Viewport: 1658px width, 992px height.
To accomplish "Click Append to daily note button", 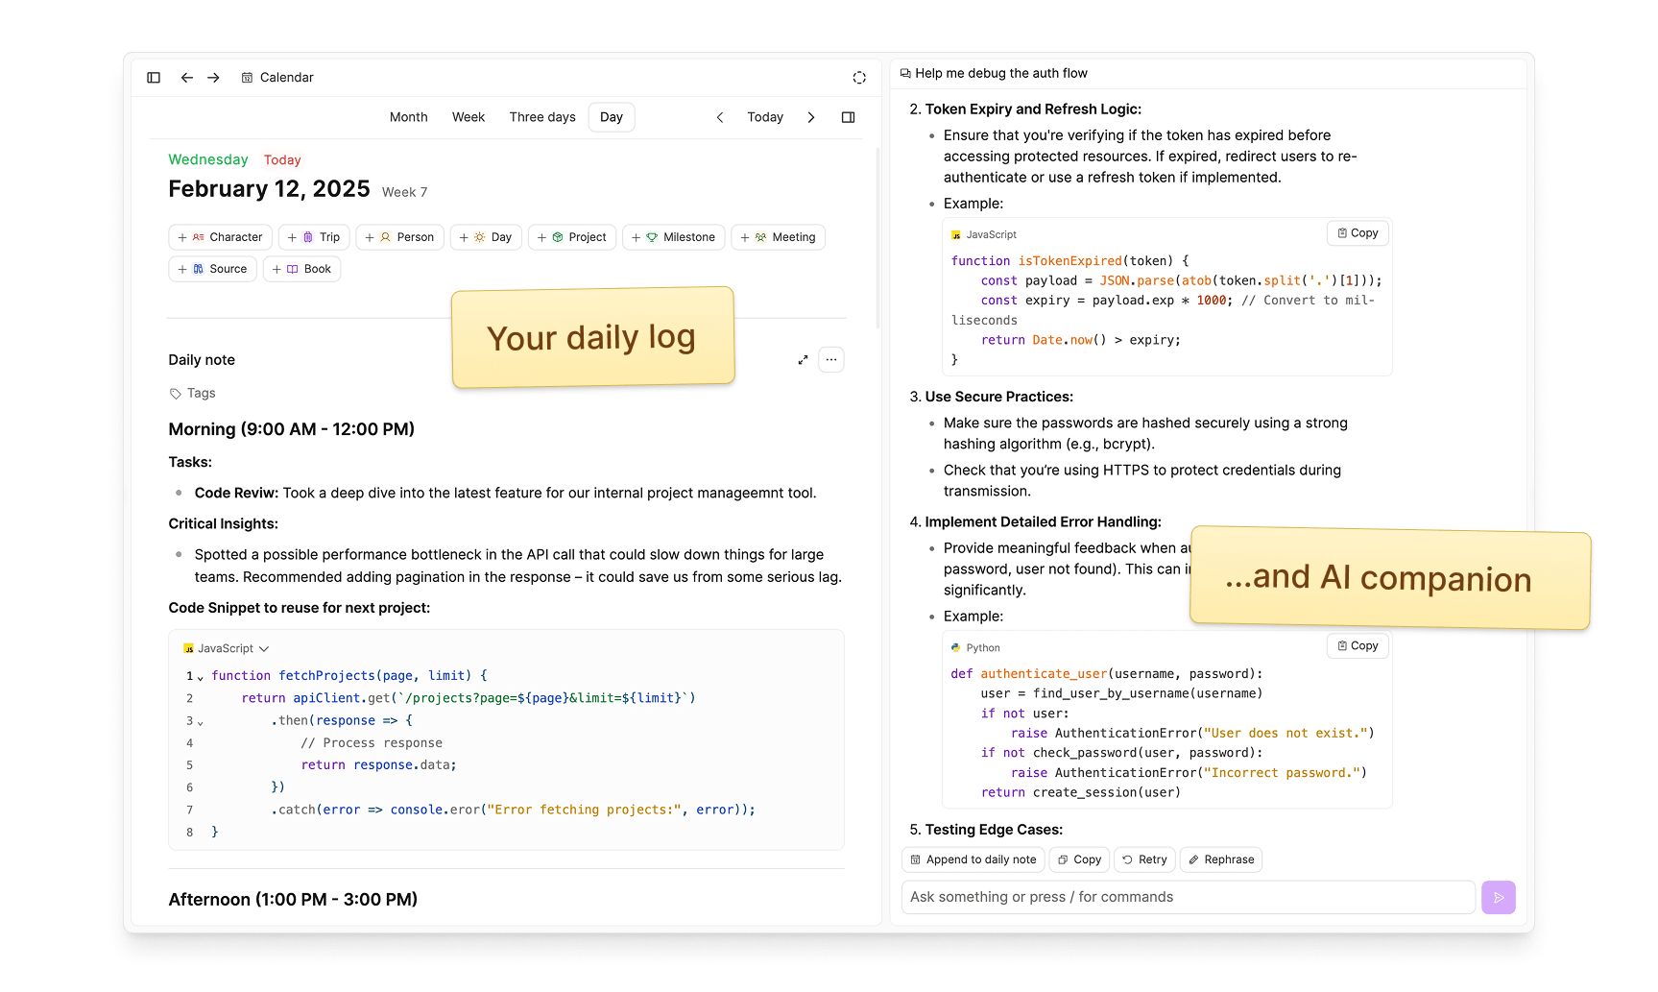I will [x=973, y=859].
